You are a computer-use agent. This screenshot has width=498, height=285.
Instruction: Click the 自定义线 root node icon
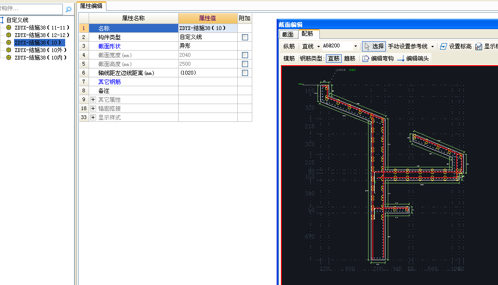point(2,20)
